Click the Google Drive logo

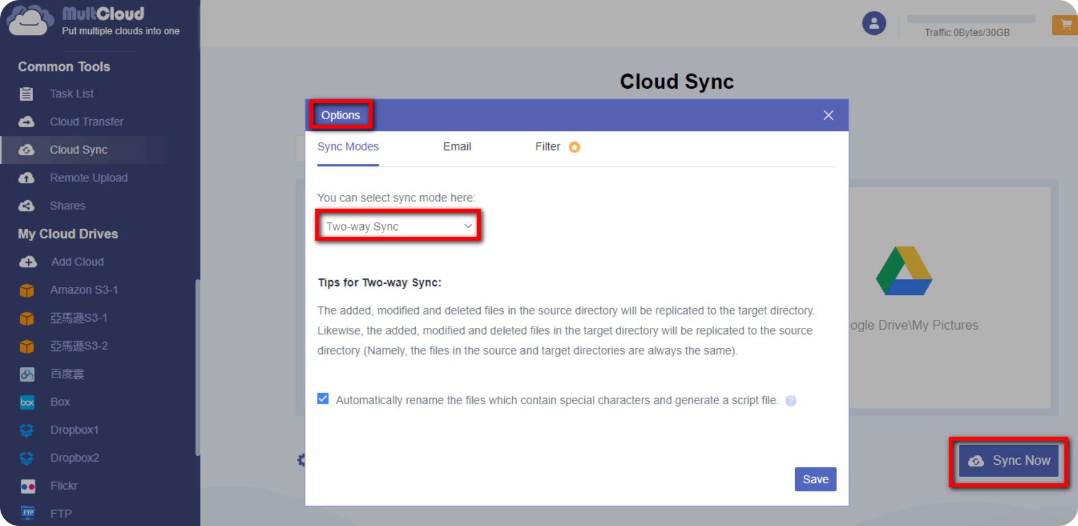(x=904, y=271)
